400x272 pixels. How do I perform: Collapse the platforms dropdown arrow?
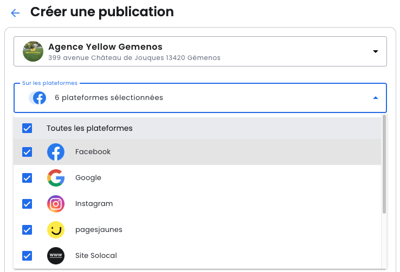[375, 98]
